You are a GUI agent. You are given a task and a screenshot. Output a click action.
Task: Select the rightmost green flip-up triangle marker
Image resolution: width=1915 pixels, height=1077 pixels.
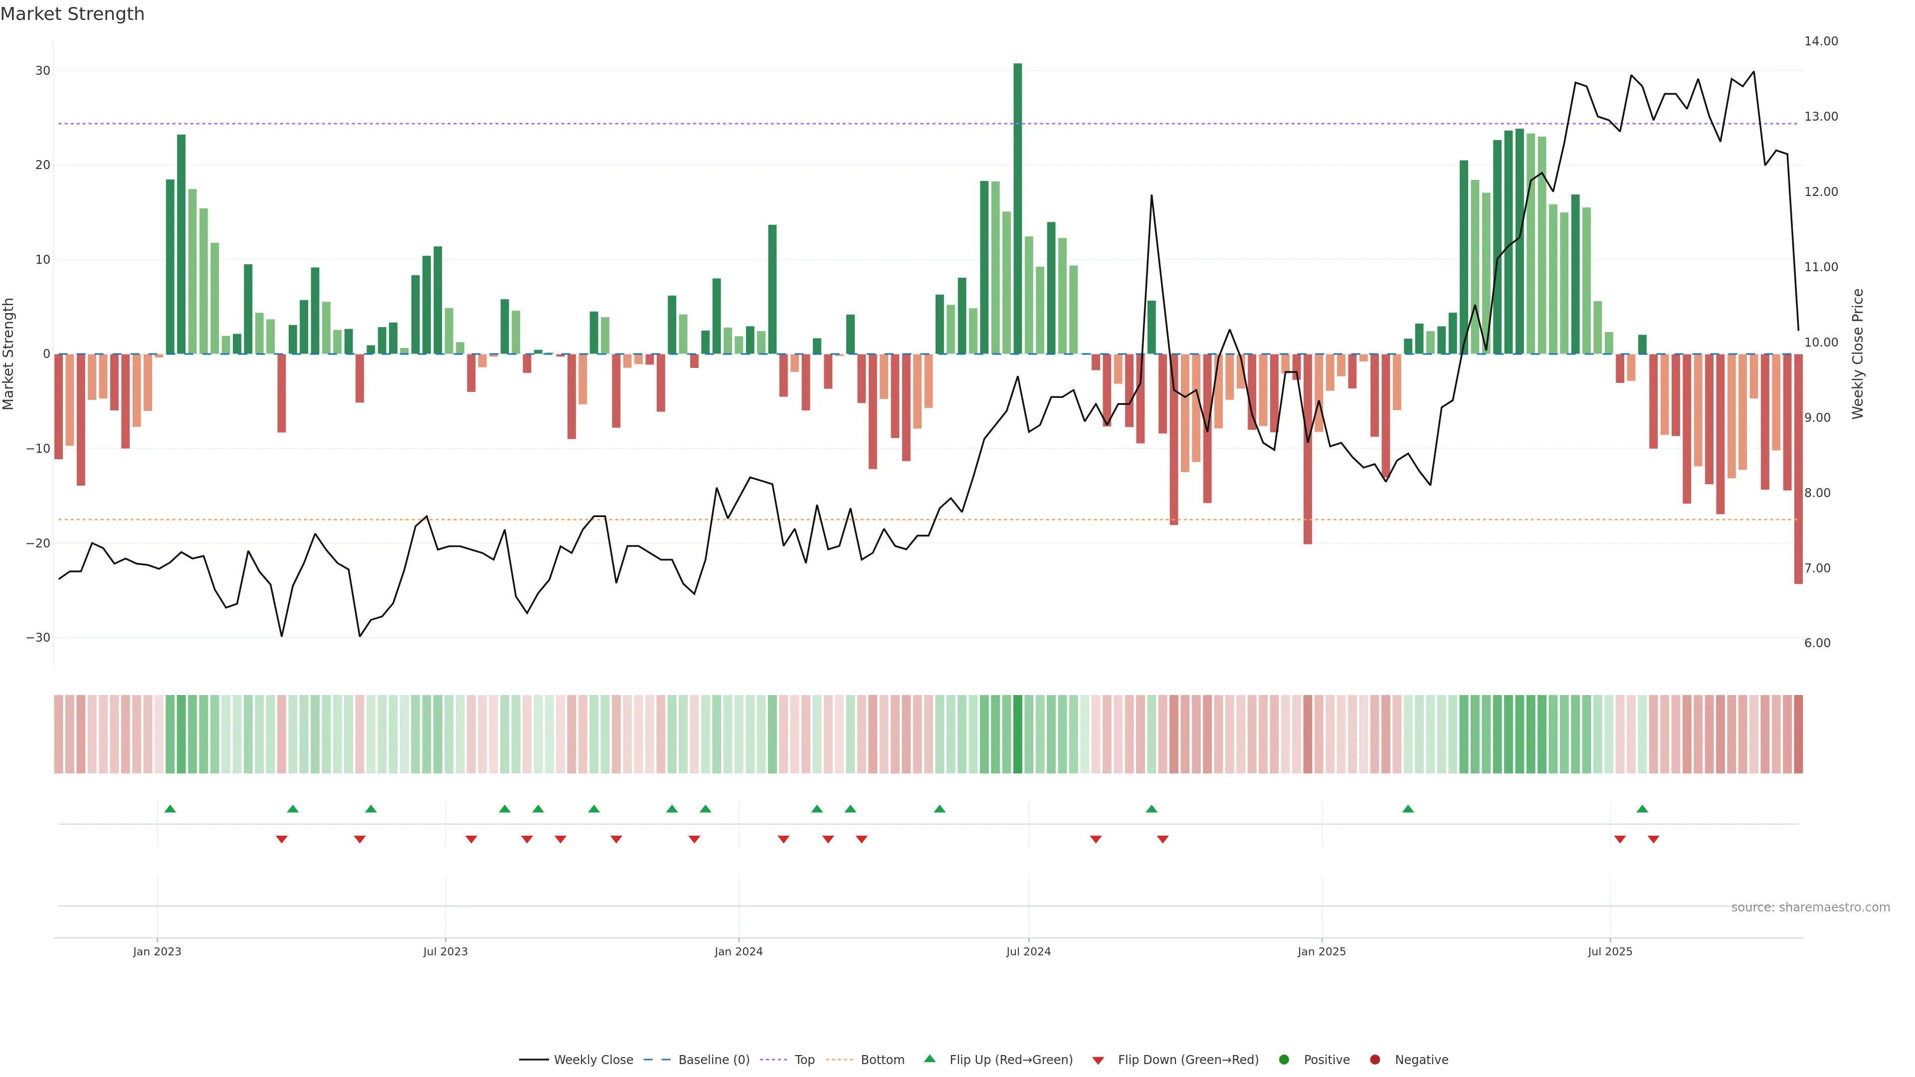1642,809
